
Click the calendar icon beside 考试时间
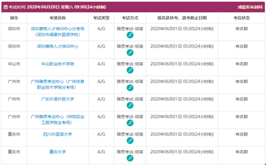6,7
